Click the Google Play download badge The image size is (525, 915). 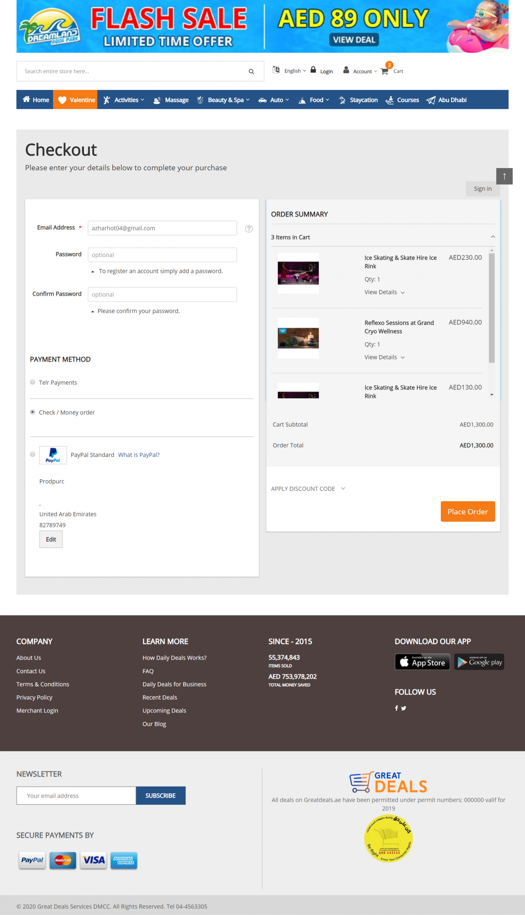point(479,662)
